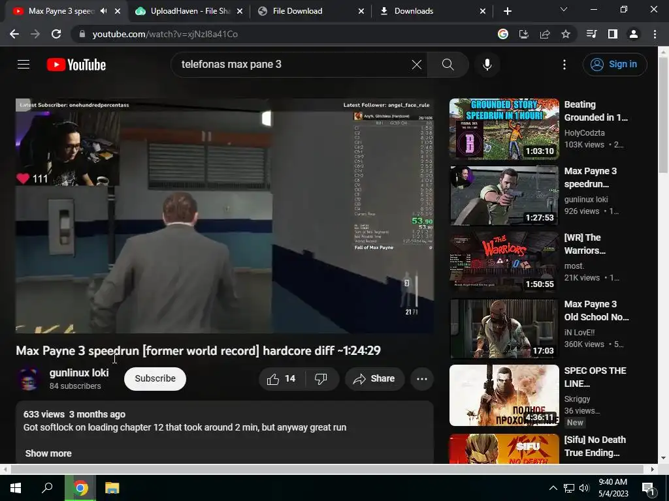Screen dimensions: 669x501
Task: Open Sifu No Death True Ending title
Action: [595, 446]
